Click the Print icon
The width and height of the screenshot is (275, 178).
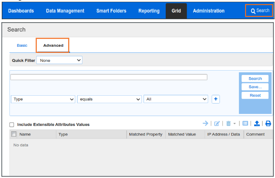268,123
